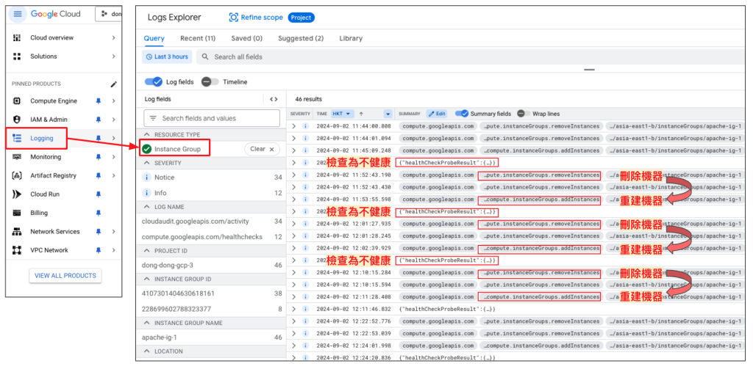Click the Compute Engine chip icon

pos(17,101)
